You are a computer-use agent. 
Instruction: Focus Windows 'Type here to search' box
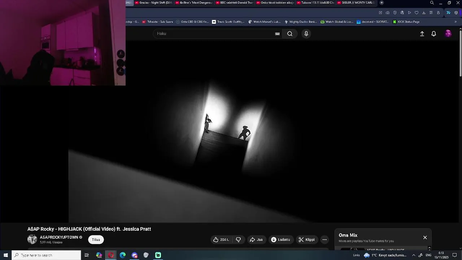[x=46, y=255]
